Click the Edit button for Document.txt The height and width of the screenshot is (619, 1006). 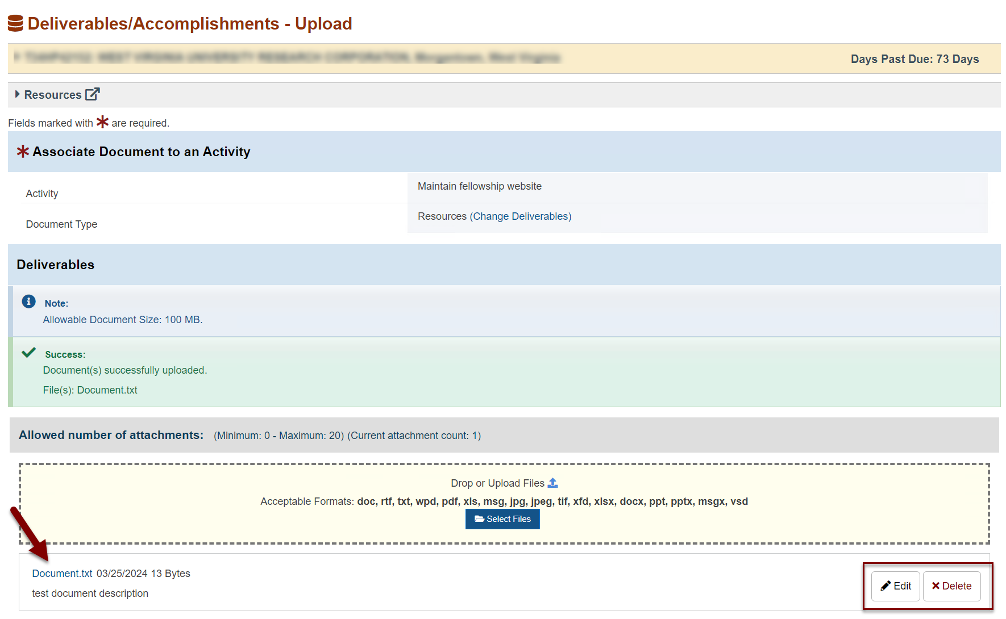pyautogui.click(x=896, y=586)
